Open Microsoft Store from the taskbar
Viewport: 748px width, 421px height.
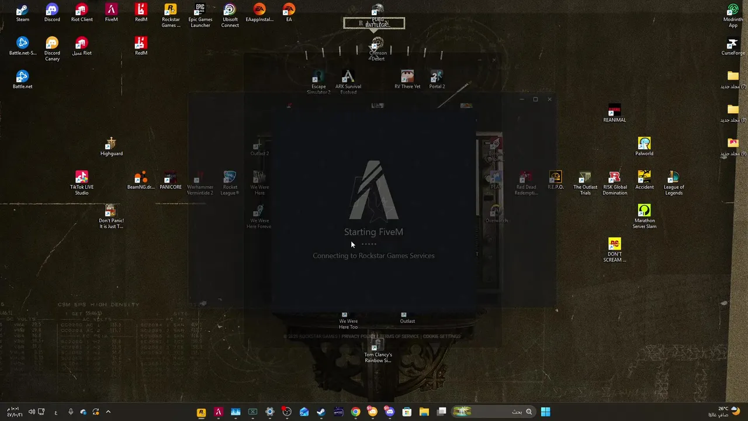pos(407,412)
